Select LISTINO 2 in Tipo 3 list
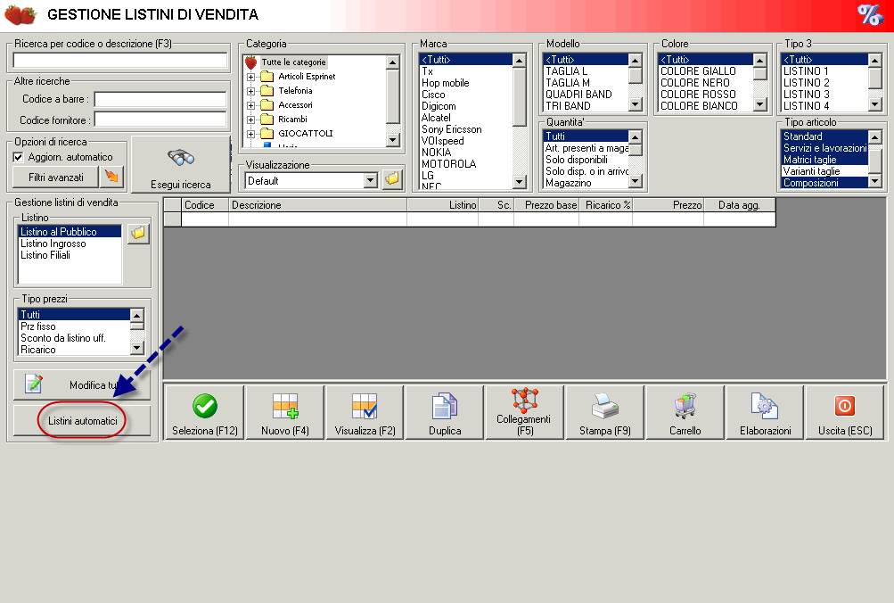Viewport: 894px width, 603px height. coord(824,83)
